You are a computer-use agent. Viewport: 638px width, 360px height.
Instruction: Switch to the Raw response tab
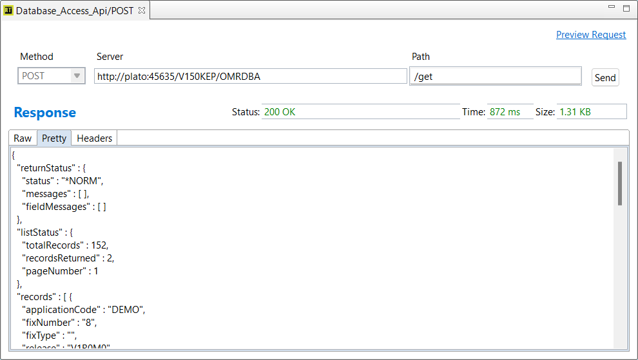click(23, 138)
